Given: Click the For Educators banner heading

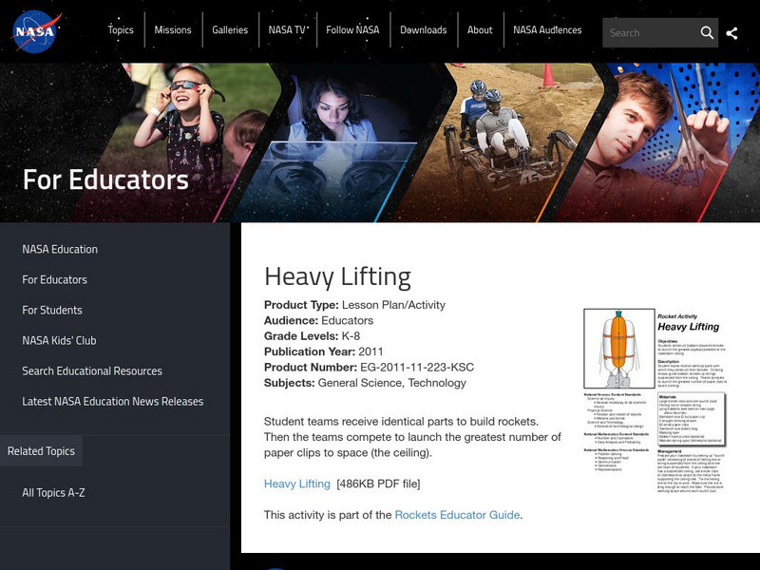Looking at the screenshot, I should point(105,180).
